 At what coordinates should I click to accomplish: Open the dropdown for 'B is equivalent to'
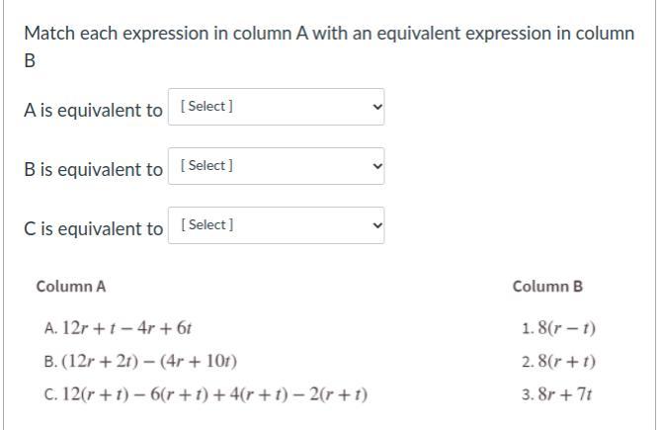pyautogui.click(x=276, y=166)
